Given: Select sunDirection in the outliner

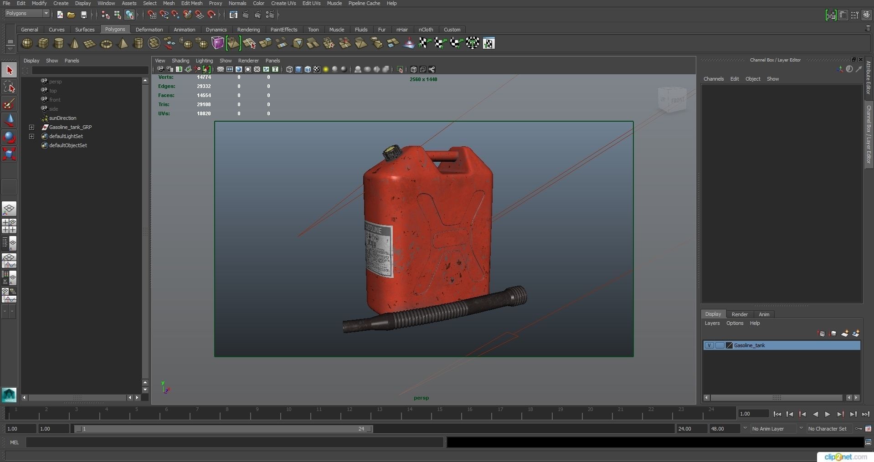Looking at the screenshot, I should 62,118.
